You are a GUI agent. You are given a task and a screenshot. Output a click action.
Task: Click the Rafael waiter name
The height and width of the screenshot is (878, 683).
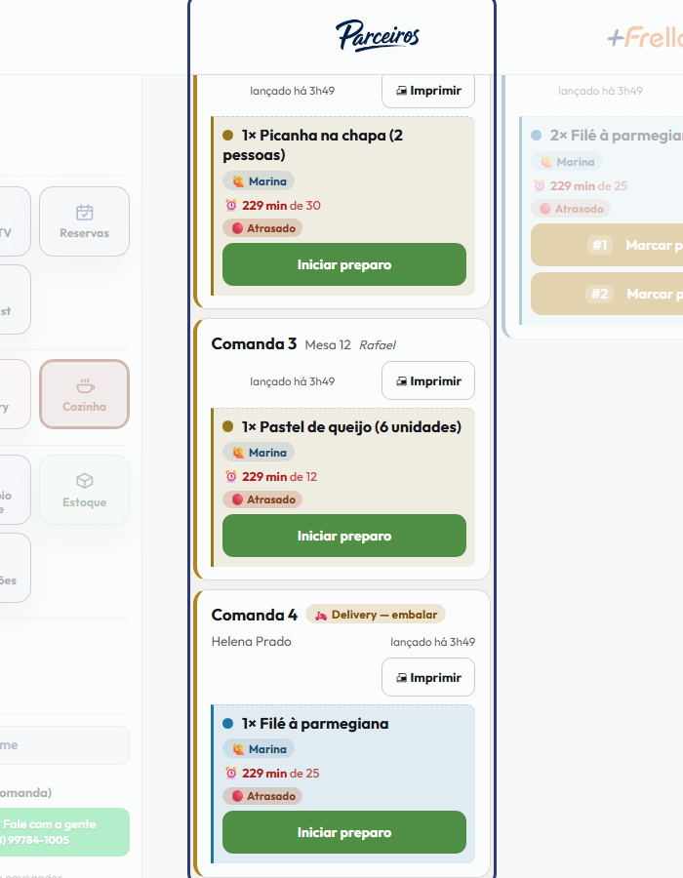coord(378,345)
